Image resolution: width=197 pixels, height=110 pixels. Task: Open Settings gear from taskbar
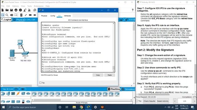[x=95, y=107]
